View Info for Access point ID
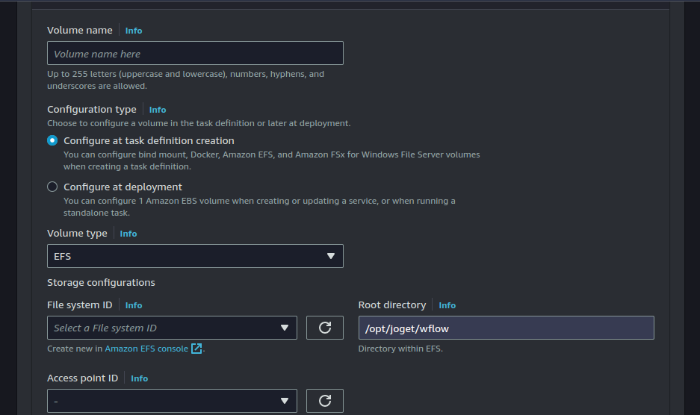 coord(139,378)
